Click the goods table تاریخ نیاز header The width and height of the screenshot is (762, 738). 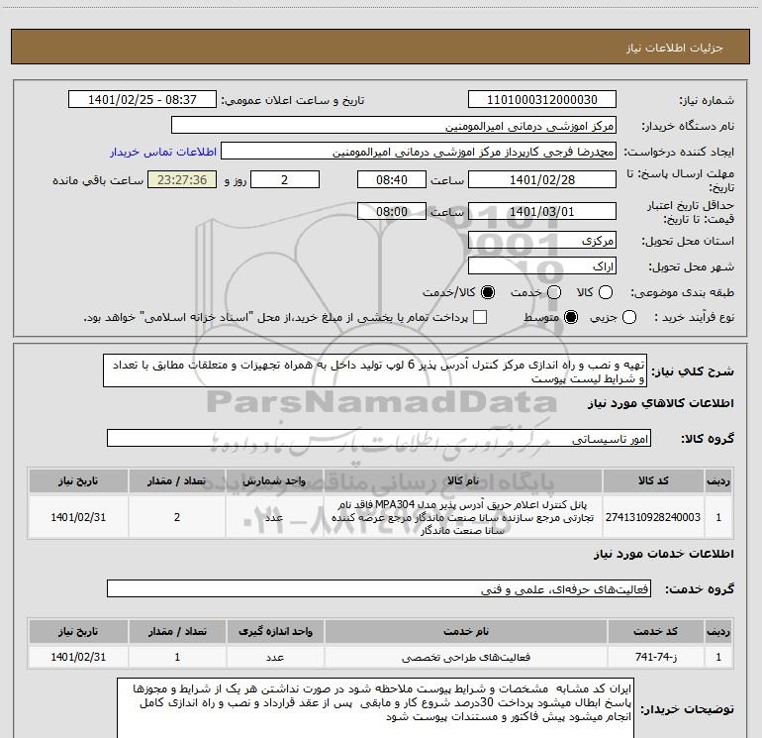pos(78,481)
